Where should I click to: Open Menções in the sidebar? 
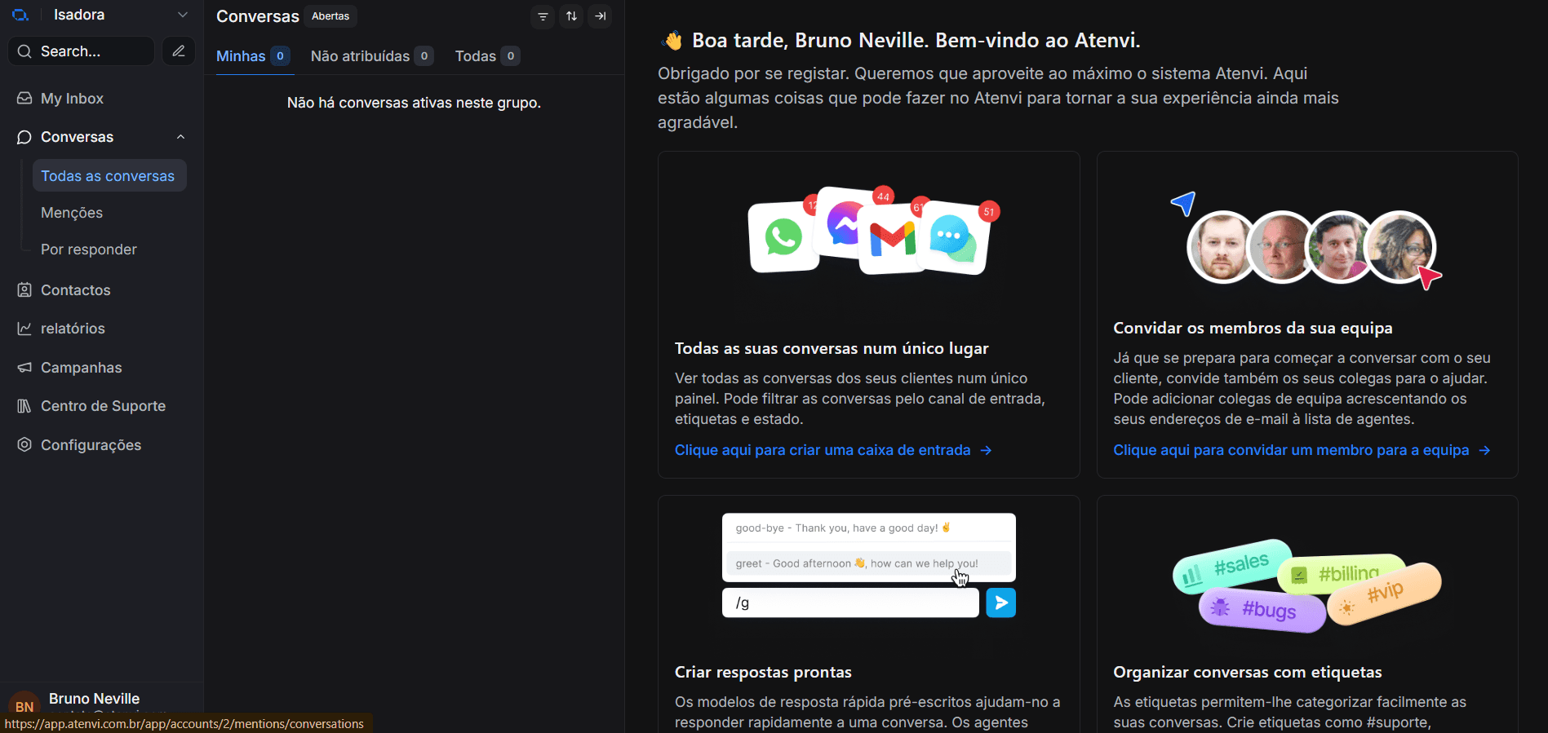(72, 213)
